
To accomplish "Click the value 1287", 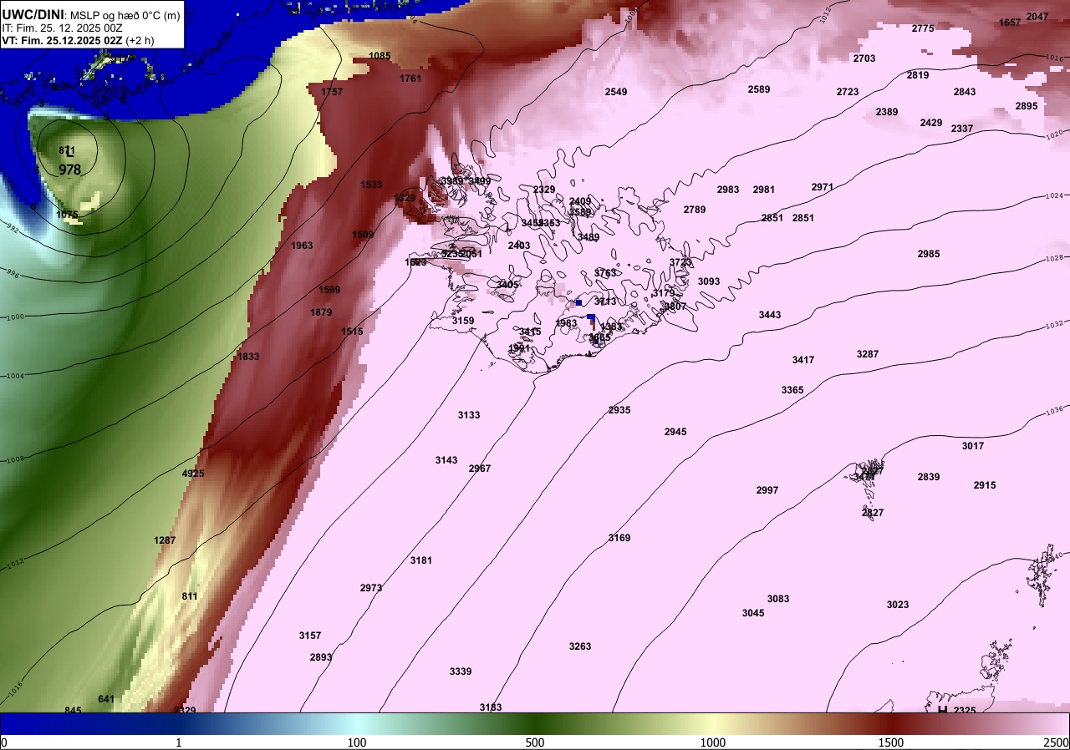I will [165, 540].
